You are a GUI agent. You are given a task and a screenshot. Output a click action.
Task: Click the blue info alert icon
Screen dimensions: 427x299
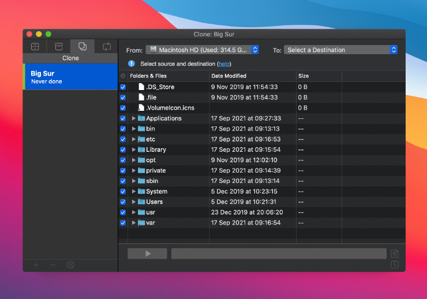[132, 63]
